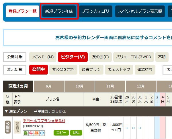Open the 新規プラン作成 tab
The width and height of the screenshot is (172, 139).
click(x=59, y=11)
